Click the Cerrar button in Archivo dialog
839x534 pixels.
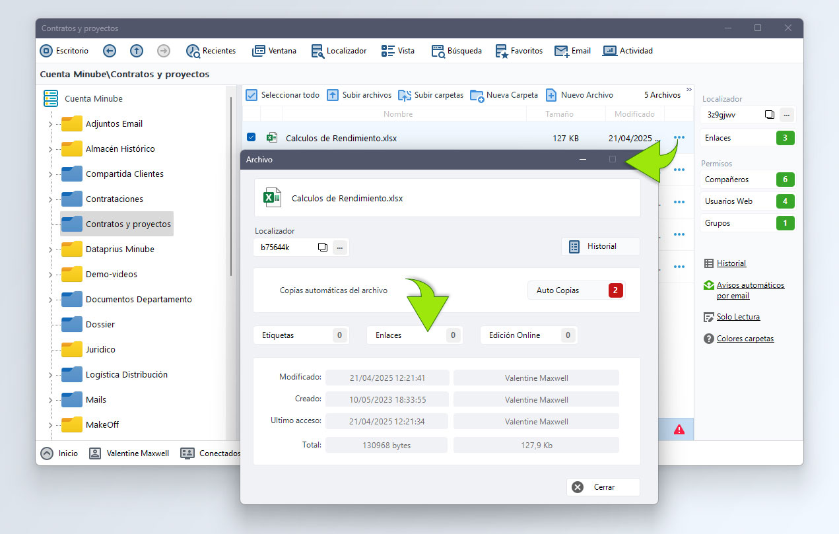click(603, 487)
